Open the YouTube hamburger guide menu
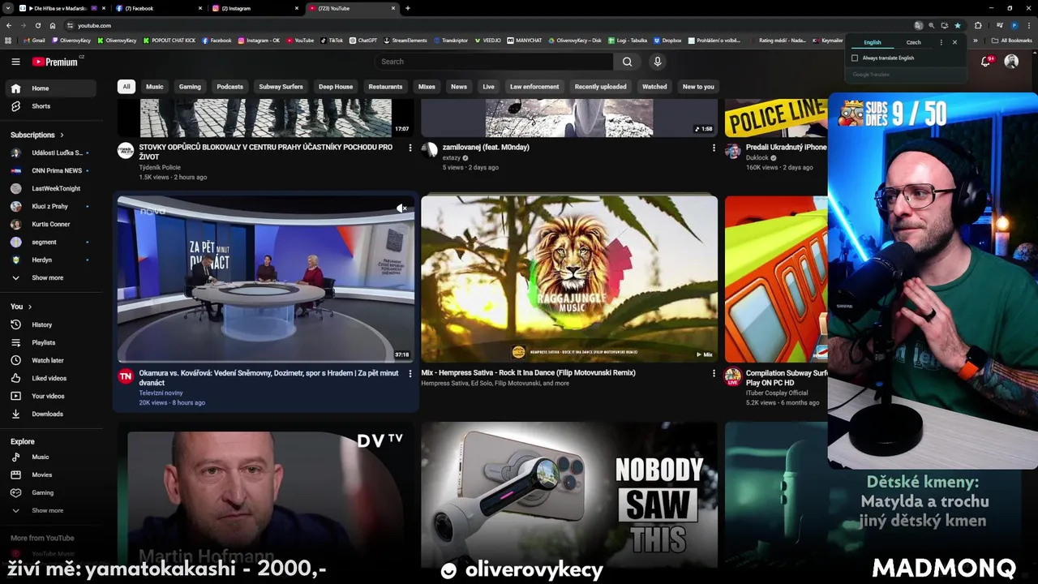This screenshot has width=1038, height=584. pos(15,62)
